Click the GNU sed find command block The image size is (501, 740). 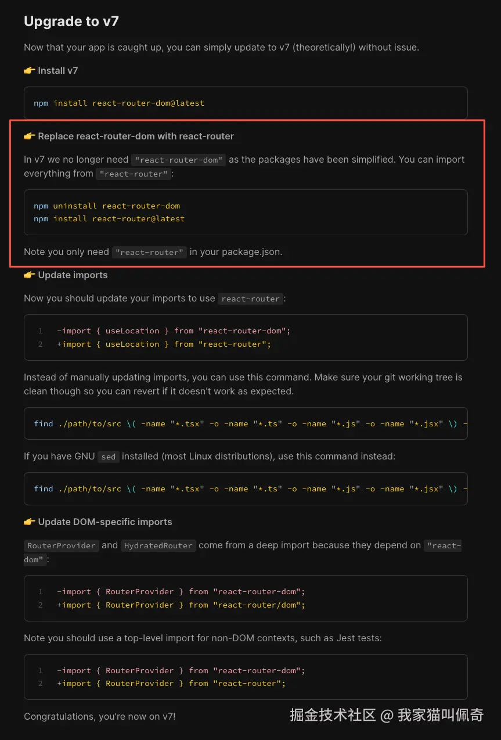(x=246, y=489)
